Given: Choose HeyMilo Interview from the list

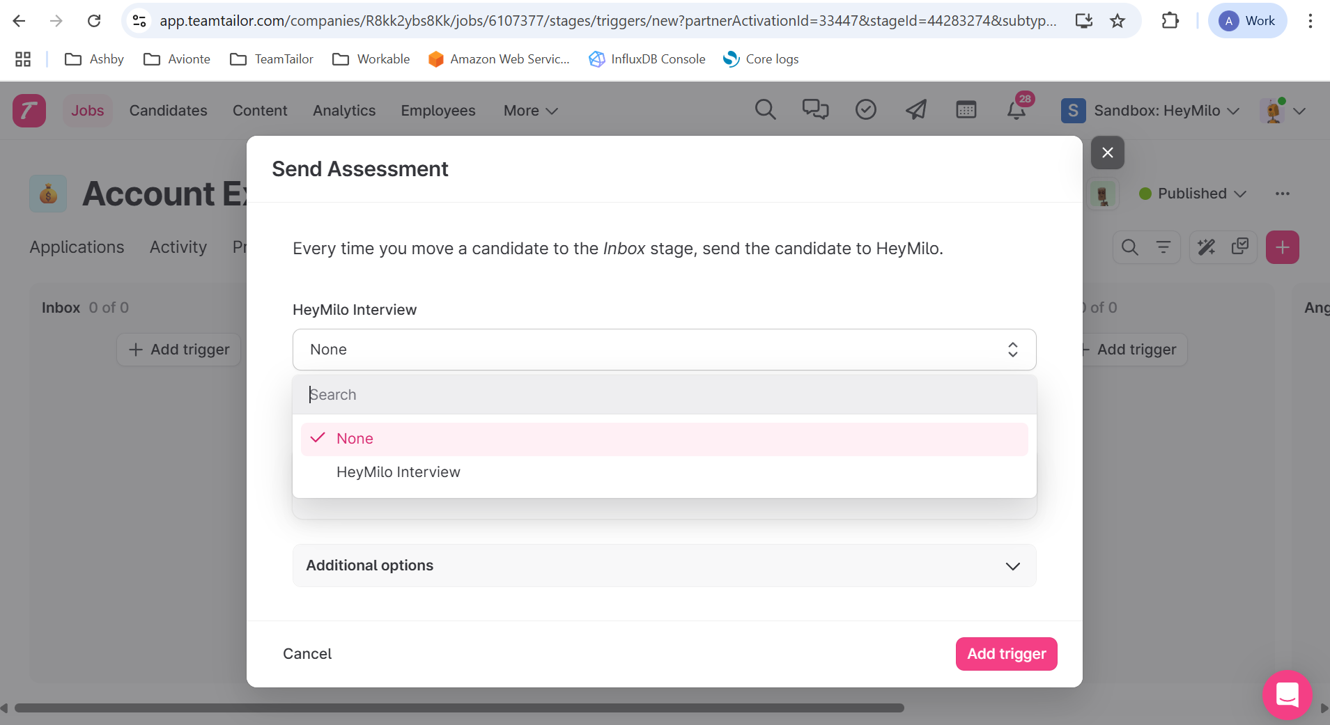Looking at the screenshot, I should [x=398, y=472].
